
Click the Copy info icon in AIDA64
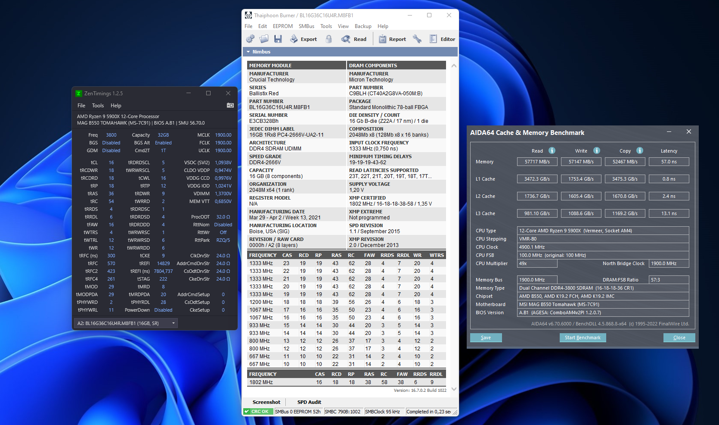[640, 150]
